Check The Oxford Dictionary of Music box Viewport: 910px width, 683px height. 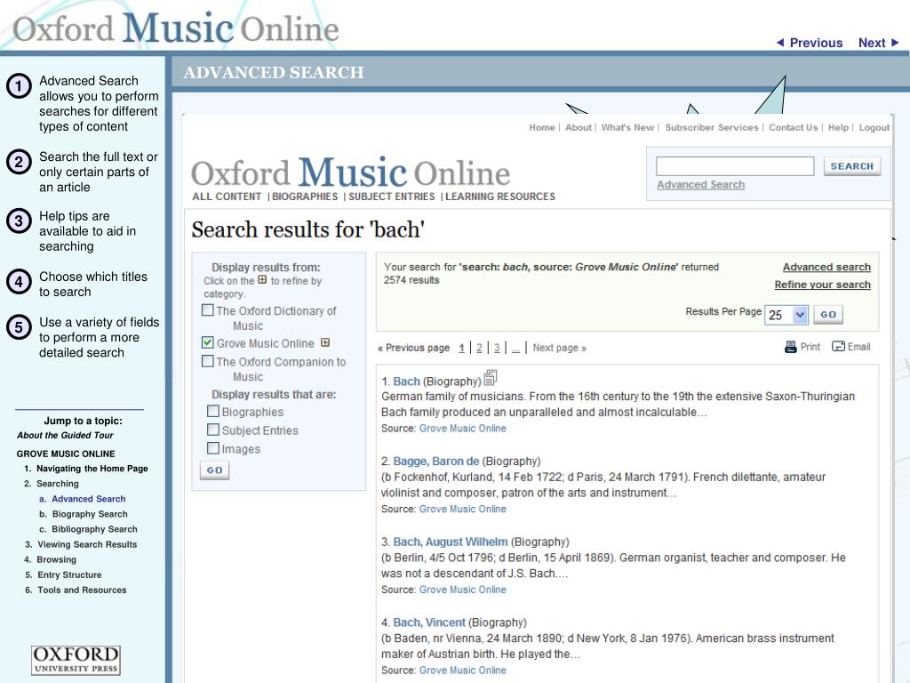pyautogui.click(x=207, y=310)
